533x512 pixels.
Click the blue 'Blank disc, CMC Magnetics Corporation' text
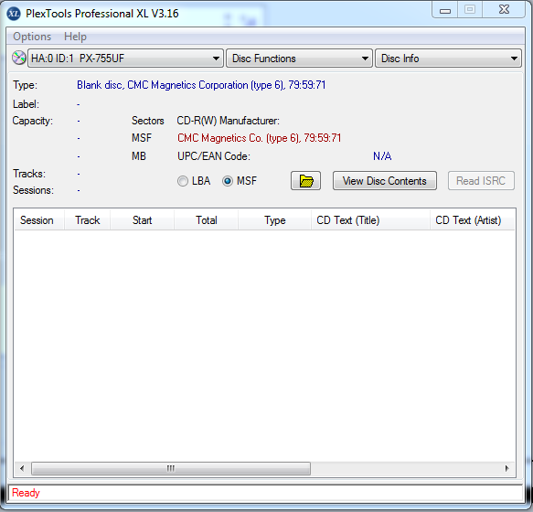201,85
